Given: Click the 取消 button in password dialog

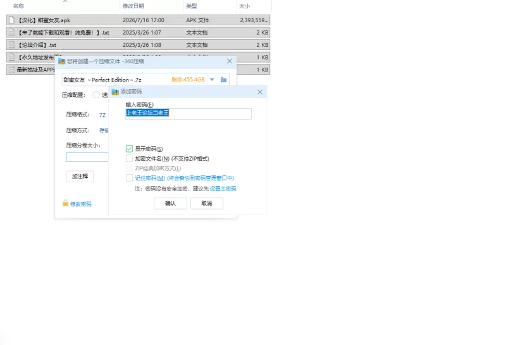Looking at the screenshot, I should [207, 203].
